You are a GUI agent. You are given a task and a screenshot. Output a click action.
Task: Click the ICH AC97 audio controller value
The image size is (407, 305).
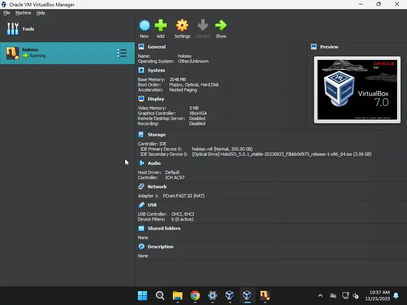point(175,178)
